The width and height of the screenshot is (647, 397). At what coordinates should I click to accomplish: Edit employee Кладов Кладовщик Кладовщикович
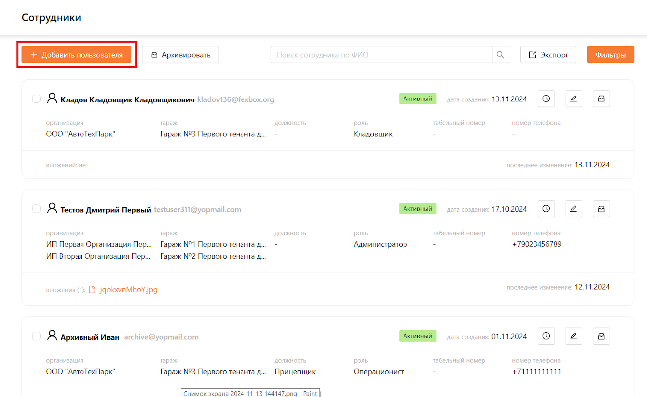coord(573,99)
